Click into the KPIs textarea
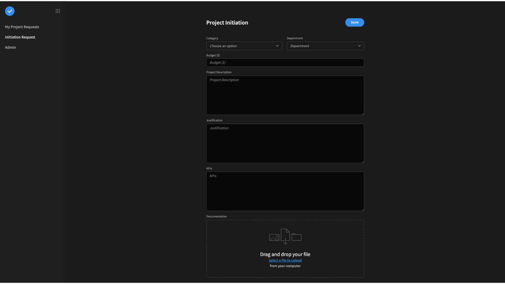The image size is (505, 284). (x=285, y=192)
